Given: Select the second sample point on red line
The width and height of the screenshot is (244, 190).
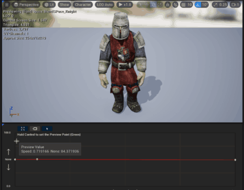Looking at the screenshot, I should [x=37, y=159].
